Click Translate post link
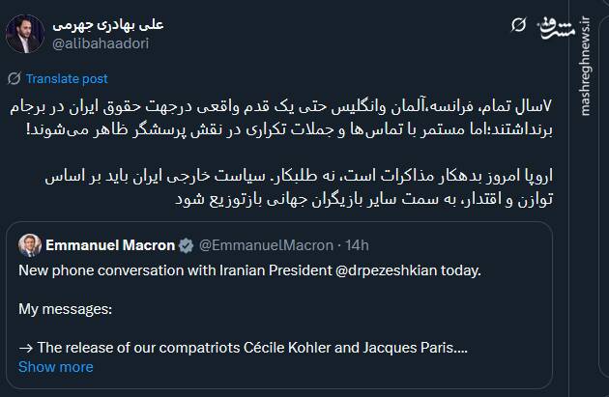 (67, 79)
